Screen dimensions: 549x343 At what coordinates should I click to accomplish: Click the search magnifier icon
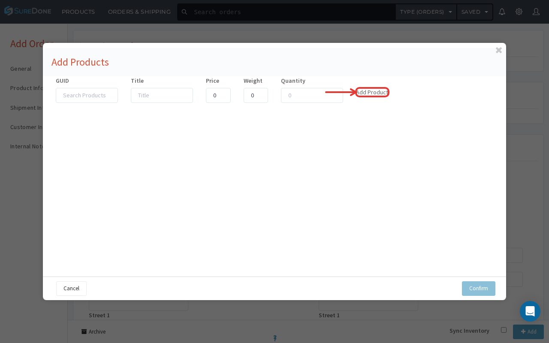(x=184, y=12)
